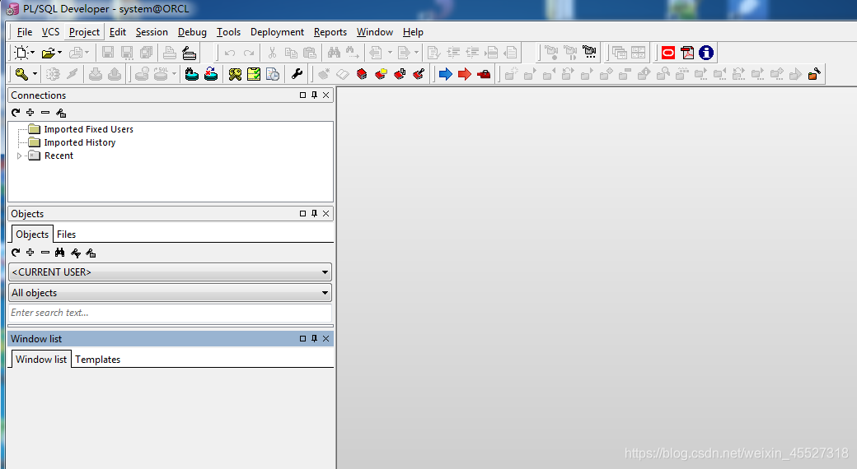
Task: Open the PDF manual icon
Action: pyautogui.click(x=687, y=53)
